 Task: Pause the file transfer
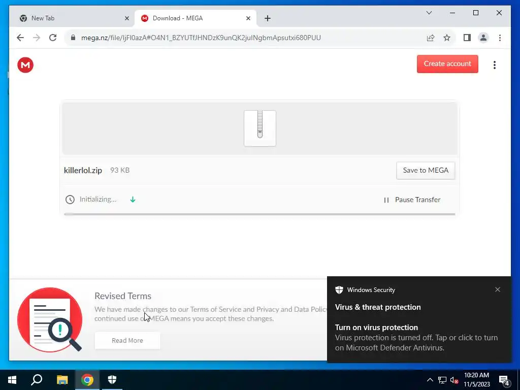[x=412, y=200]
